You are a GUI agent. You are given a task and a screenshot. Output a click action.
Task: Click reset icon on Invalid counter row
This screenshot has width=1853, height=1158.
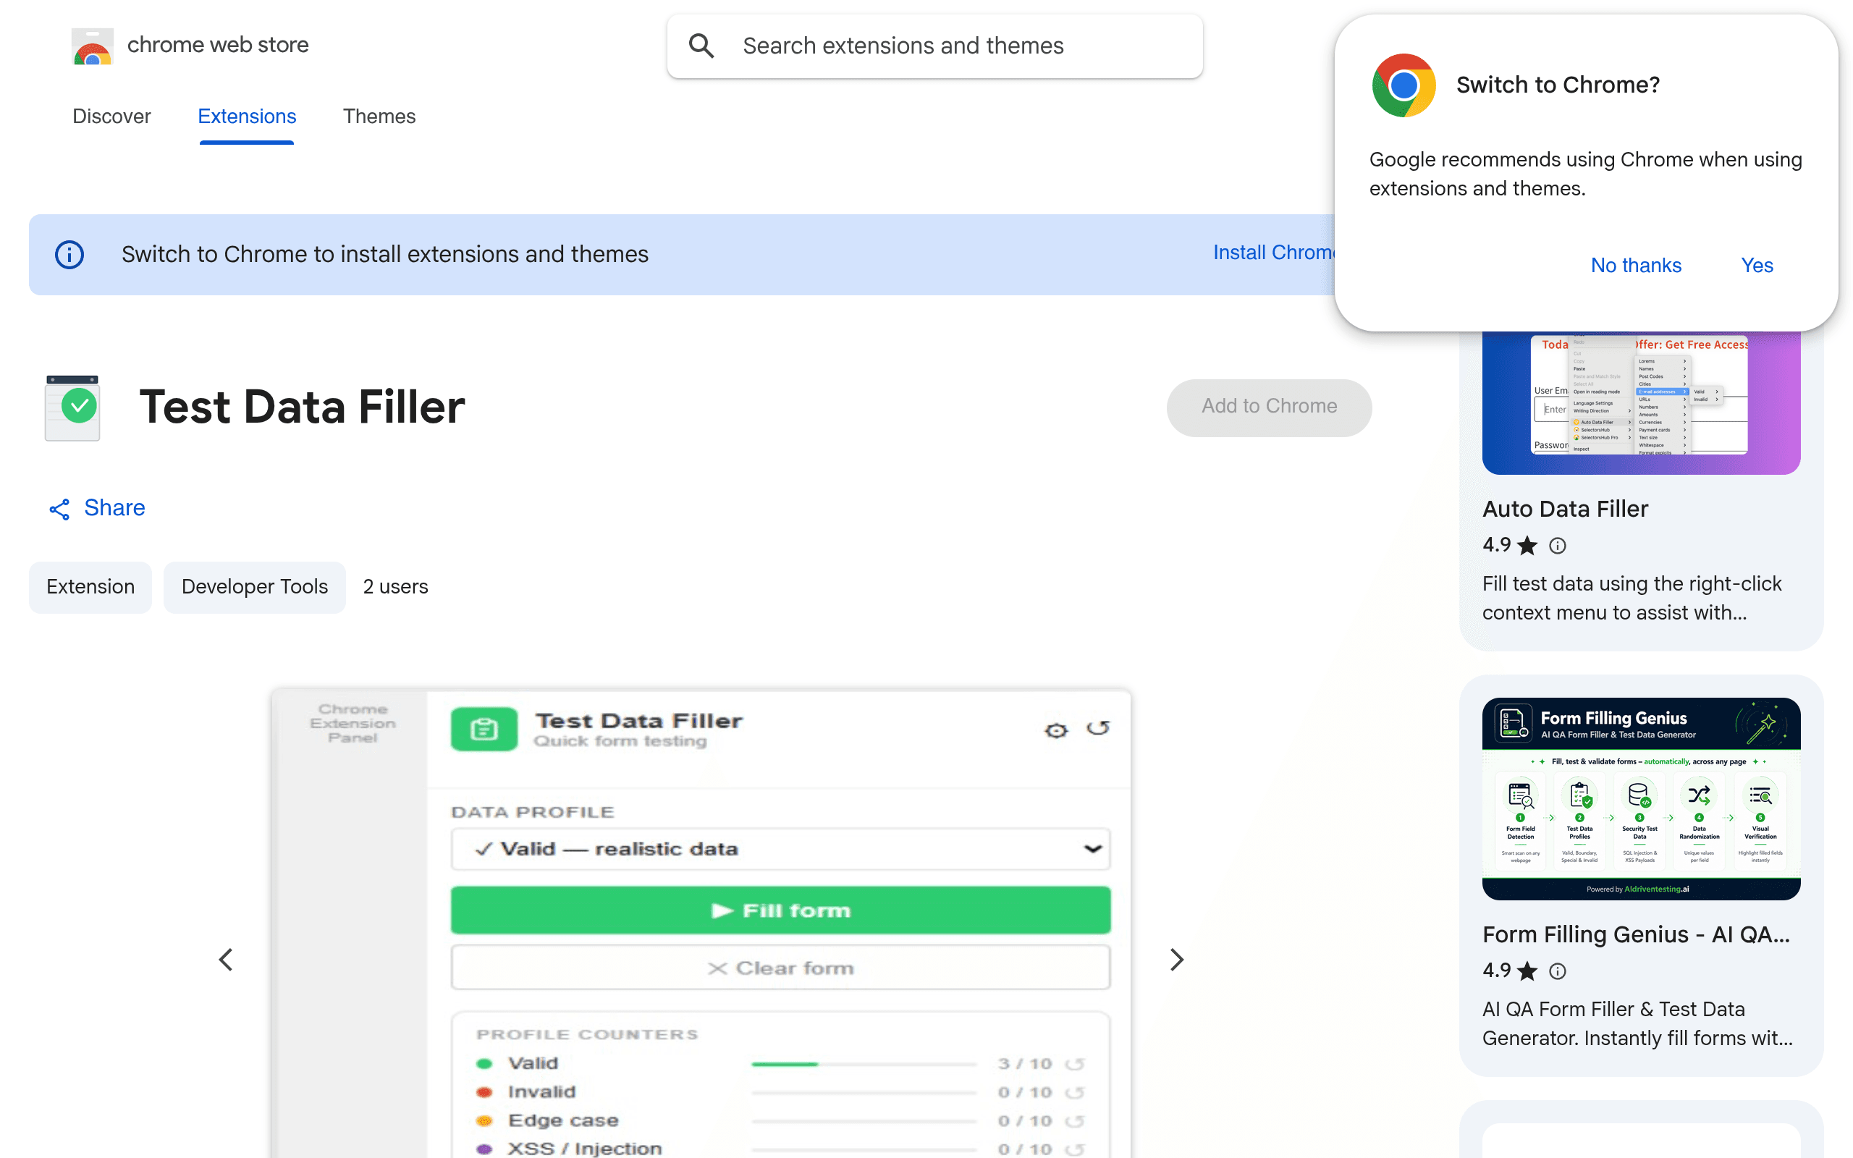click(x=1076, y=1092)
